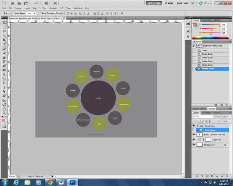Select the Move tool in the toolbox
The image size is (233, 186).
[4, 23]
